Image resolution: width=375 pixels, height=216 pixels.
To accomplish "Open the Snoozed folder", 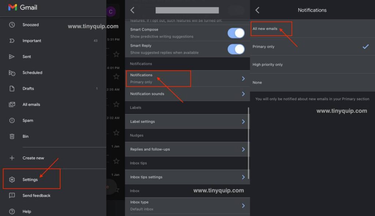I will [30, 24].
